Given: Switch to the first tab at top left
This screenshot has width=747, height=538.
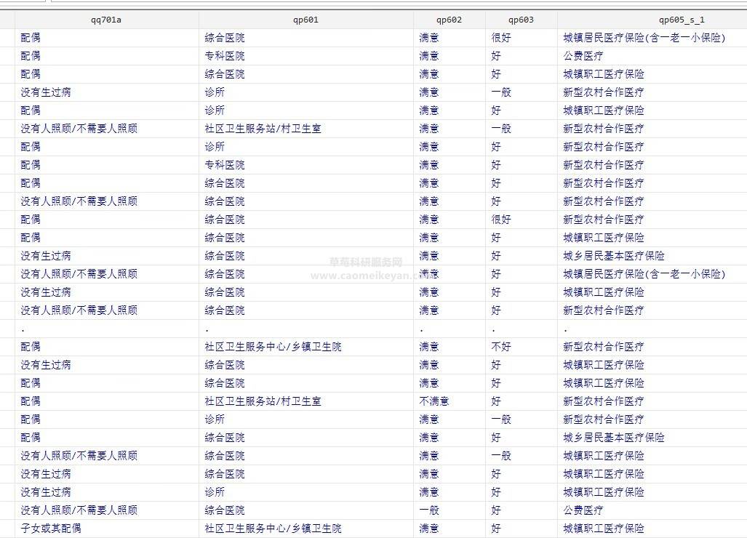Looking at the screenshot, I should (23, 4).
